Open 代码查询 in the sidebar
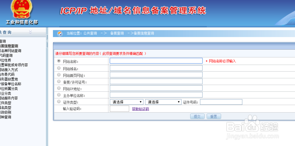The width and height of the screenshot is (295, 146). 6,55
